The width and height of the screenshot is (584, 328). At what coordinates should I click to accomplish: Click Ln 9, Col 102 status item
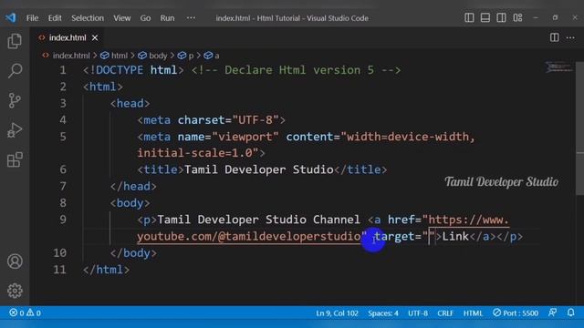[x=337, y=313]
